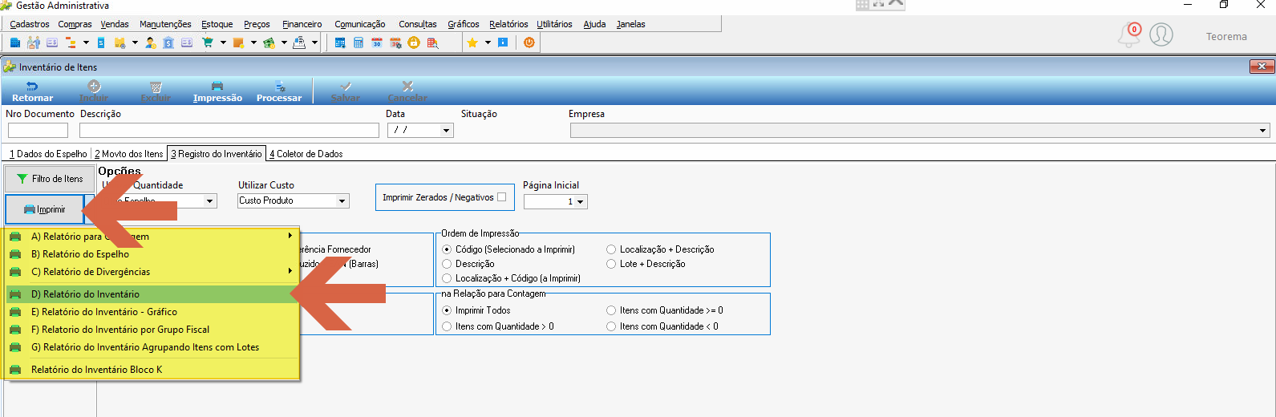Image resolution: width=1276 pixels, height=417 pixels.
Task: Open the Utilizar Quantidade dropdown arrow
Action: pos(210,201)
